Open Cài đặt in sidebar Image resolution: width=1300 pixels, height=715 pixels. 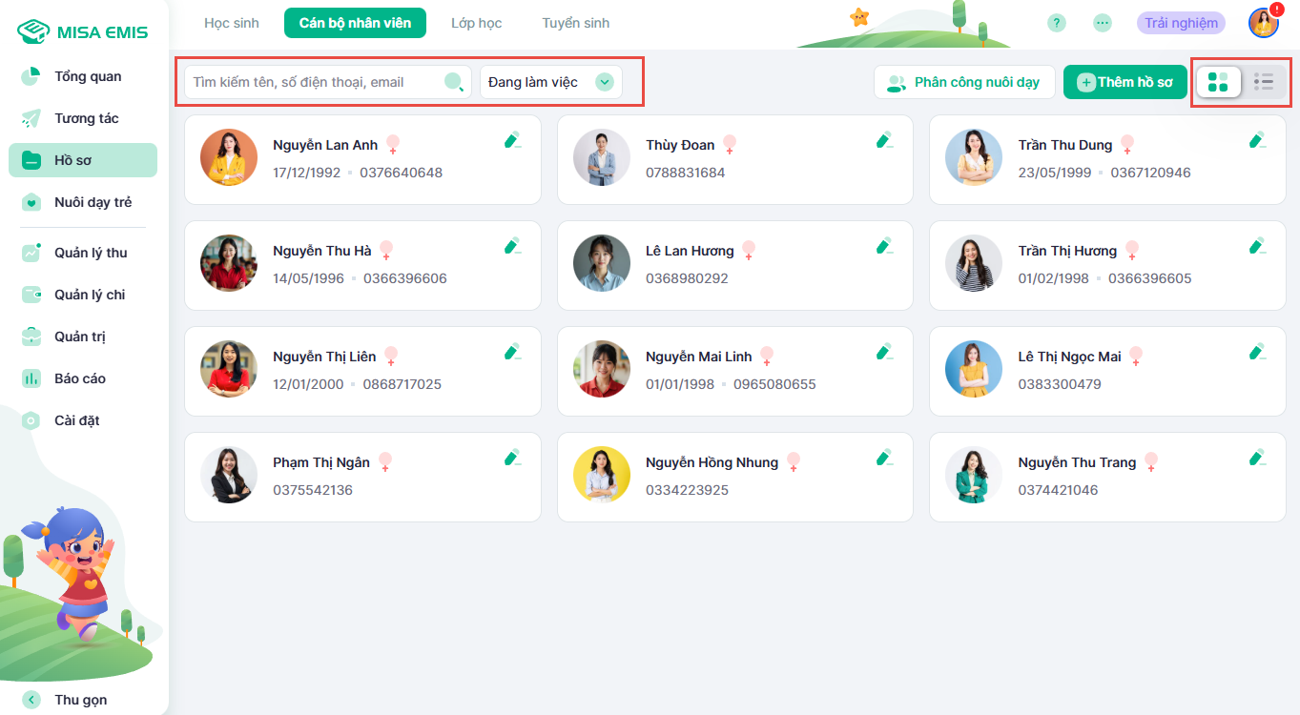click(x=76, y=420)
